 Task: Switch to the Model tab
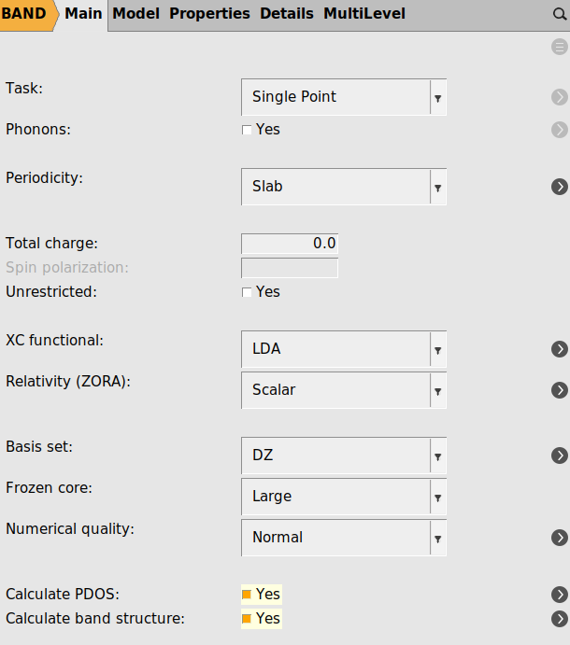tap(135, 14)
